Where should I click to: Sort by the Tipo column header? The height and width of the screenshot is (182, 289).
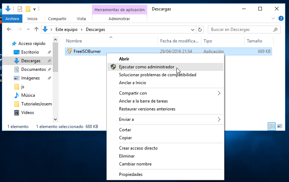(x=208, y=41)
